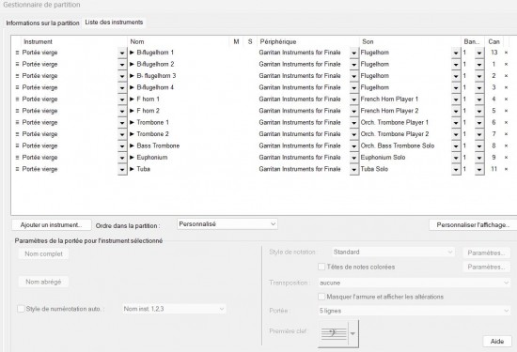Click the channel value 13 in Can column
Viewport: 517px width, 352px height.
point(493,53)
